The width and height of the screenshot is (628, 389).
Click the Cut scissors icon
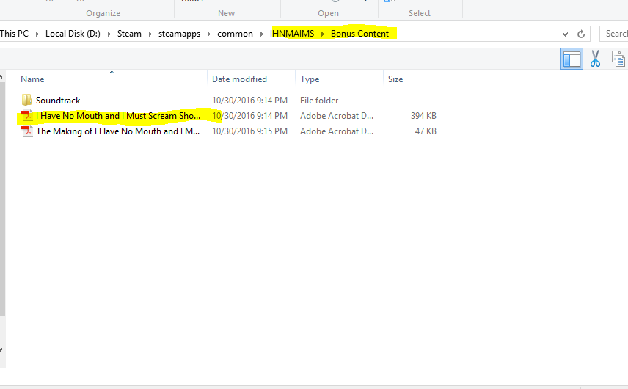tap(595, 59)
